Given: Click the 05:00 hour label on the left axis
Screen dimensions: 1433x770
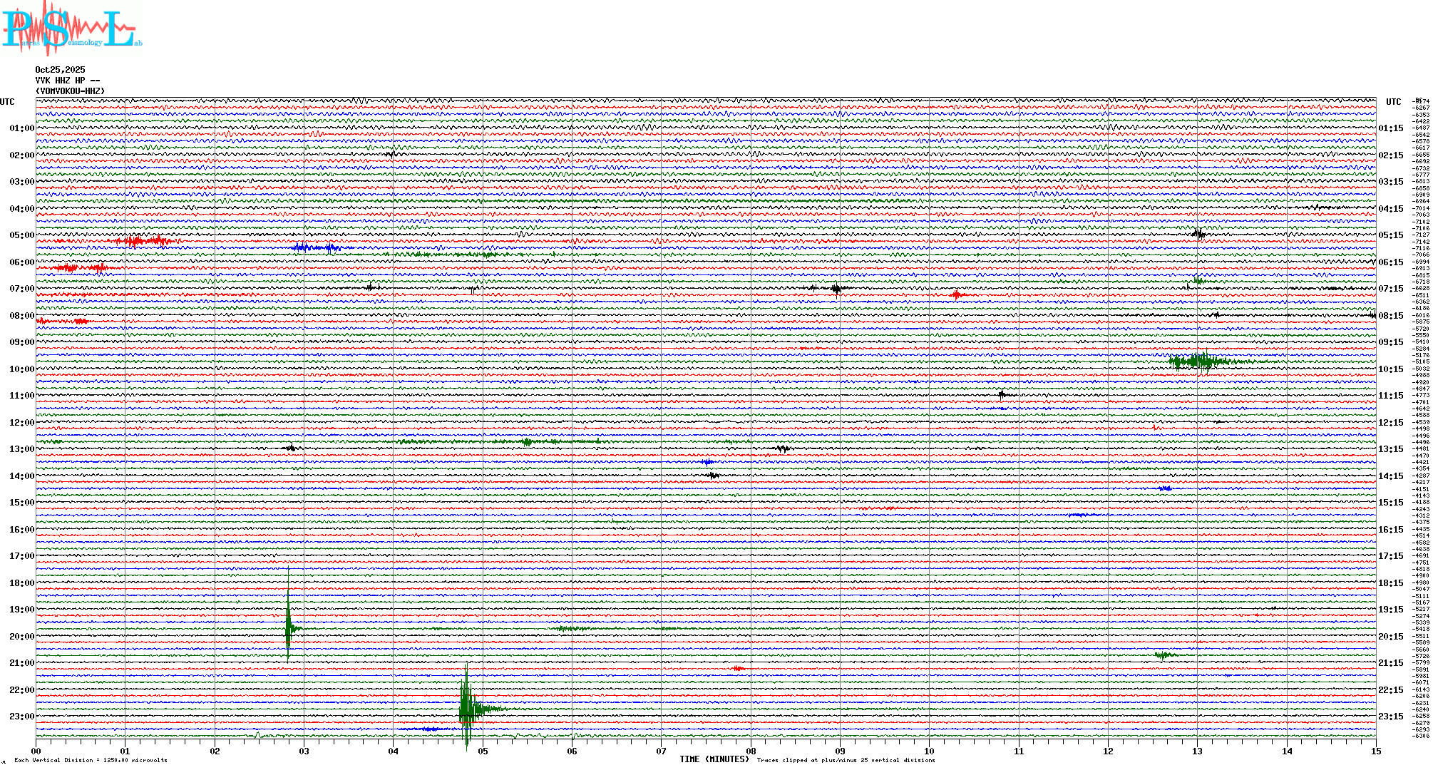Looking at the screenshot, I should (x=21, y=235).
